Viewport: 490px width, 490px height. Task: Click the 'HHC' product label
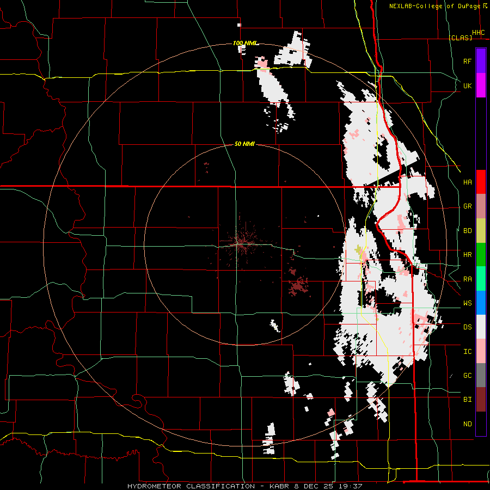coord(478,33)
